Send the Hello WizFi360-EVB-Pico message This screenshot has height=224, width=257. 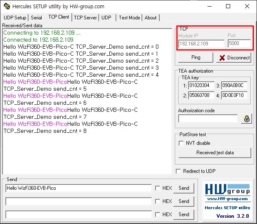pyautogui.click(x=184, y=188)
